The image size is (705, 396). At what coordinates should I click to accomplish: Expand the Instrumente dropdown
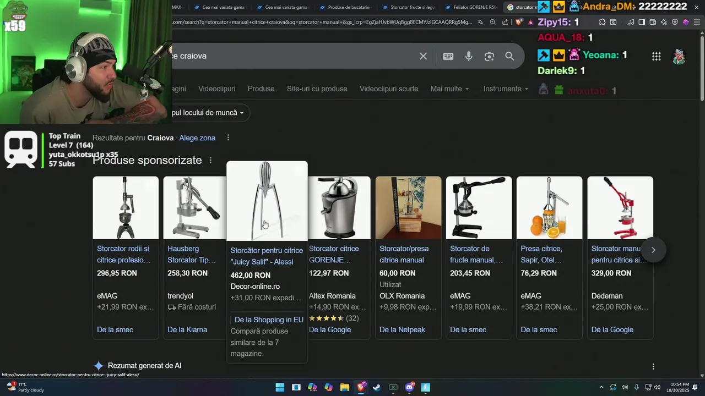[x=506, y=89]
